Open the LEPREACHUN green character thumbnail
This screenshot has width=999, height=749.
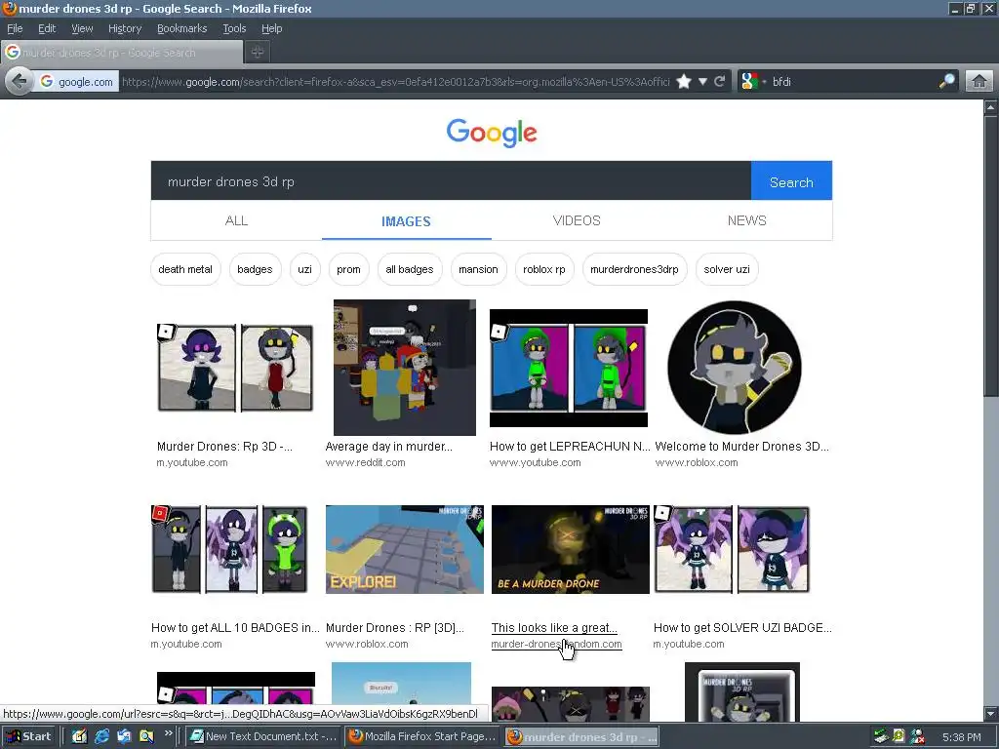coord(569,368)
